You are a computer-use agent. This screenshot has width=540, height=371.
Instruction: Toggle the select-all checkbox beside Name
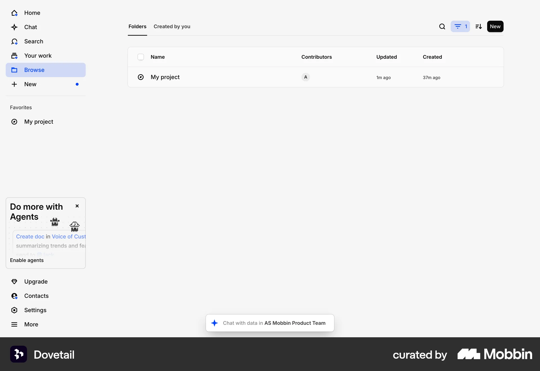[141, 57]
